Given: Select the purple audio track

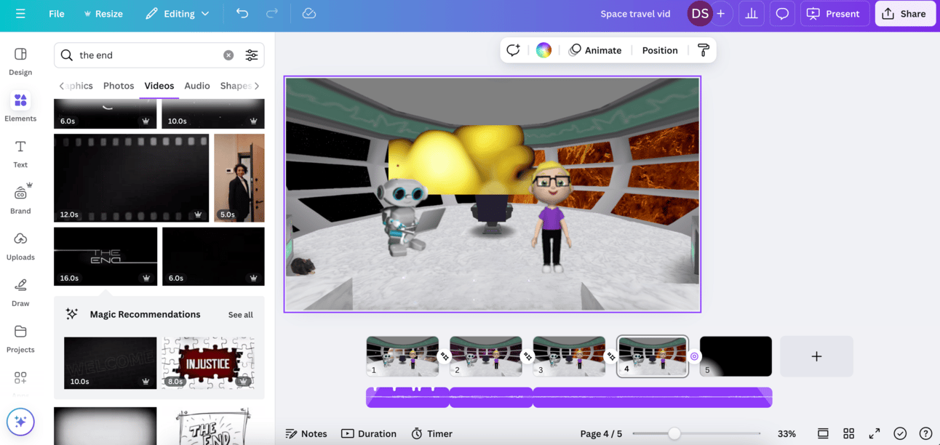Looking at the screenshot, I should [x=569, y=398].
